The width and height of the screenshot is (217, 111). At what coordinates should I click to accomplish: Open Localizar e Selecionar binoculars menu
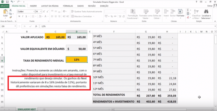206,14
